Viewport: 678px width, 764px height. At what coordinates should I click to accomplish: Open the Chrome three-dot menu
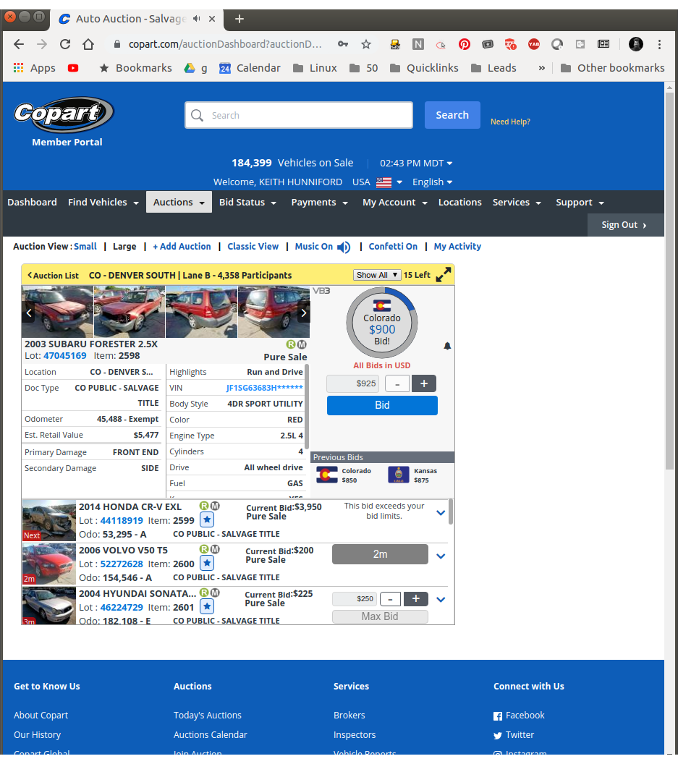click(659, 44)
